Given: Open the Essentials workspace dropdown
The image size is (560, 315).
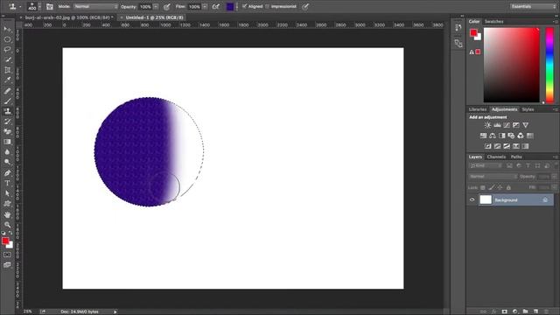Looking at the screenshot, I should [x=533, y=6].
